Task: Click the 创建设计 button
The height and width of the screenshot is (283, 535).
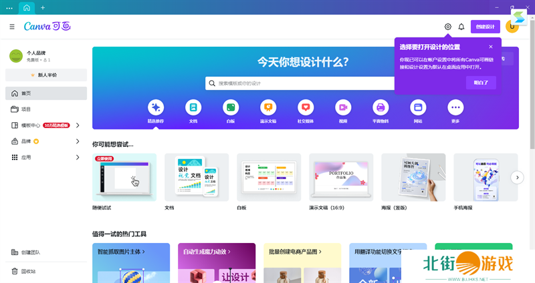Action: pyautogui.click(x=485, y=27)
